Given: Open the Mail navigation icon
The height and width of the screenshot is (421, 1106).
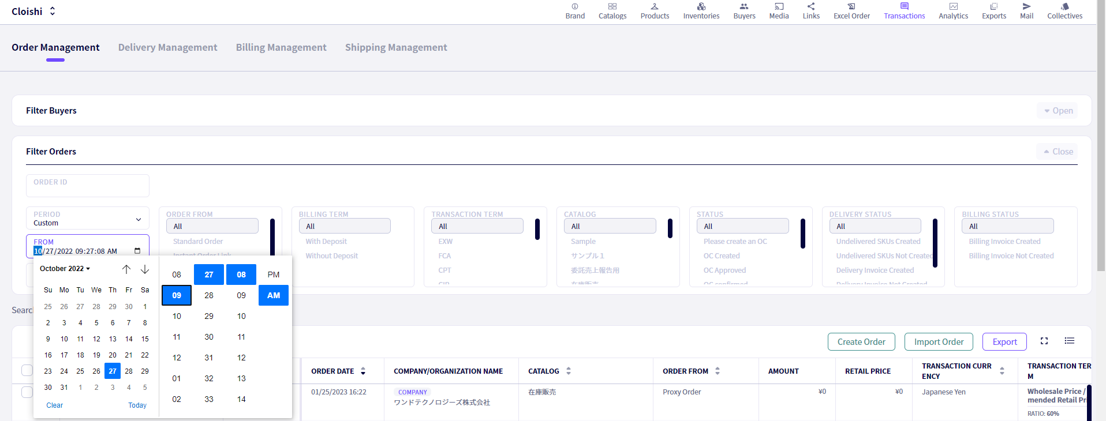Looking at the screenshot, I should 1026,7.
